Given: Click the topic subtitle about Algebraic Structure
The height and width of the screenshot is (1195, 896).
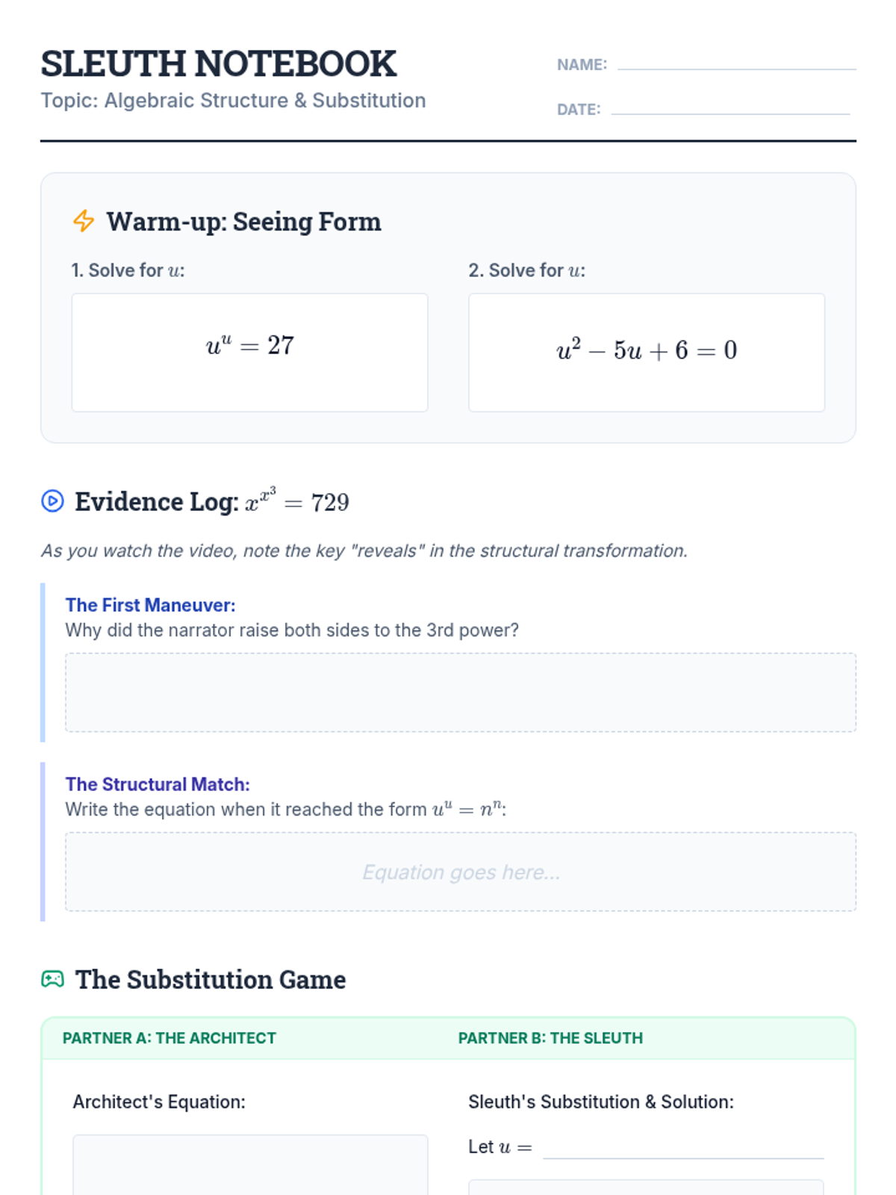Looking at the screenshot, I should 233,100.
